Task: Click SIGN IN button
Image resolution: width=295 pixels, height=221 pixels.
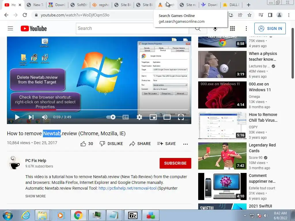Action: tap(270, 28)
